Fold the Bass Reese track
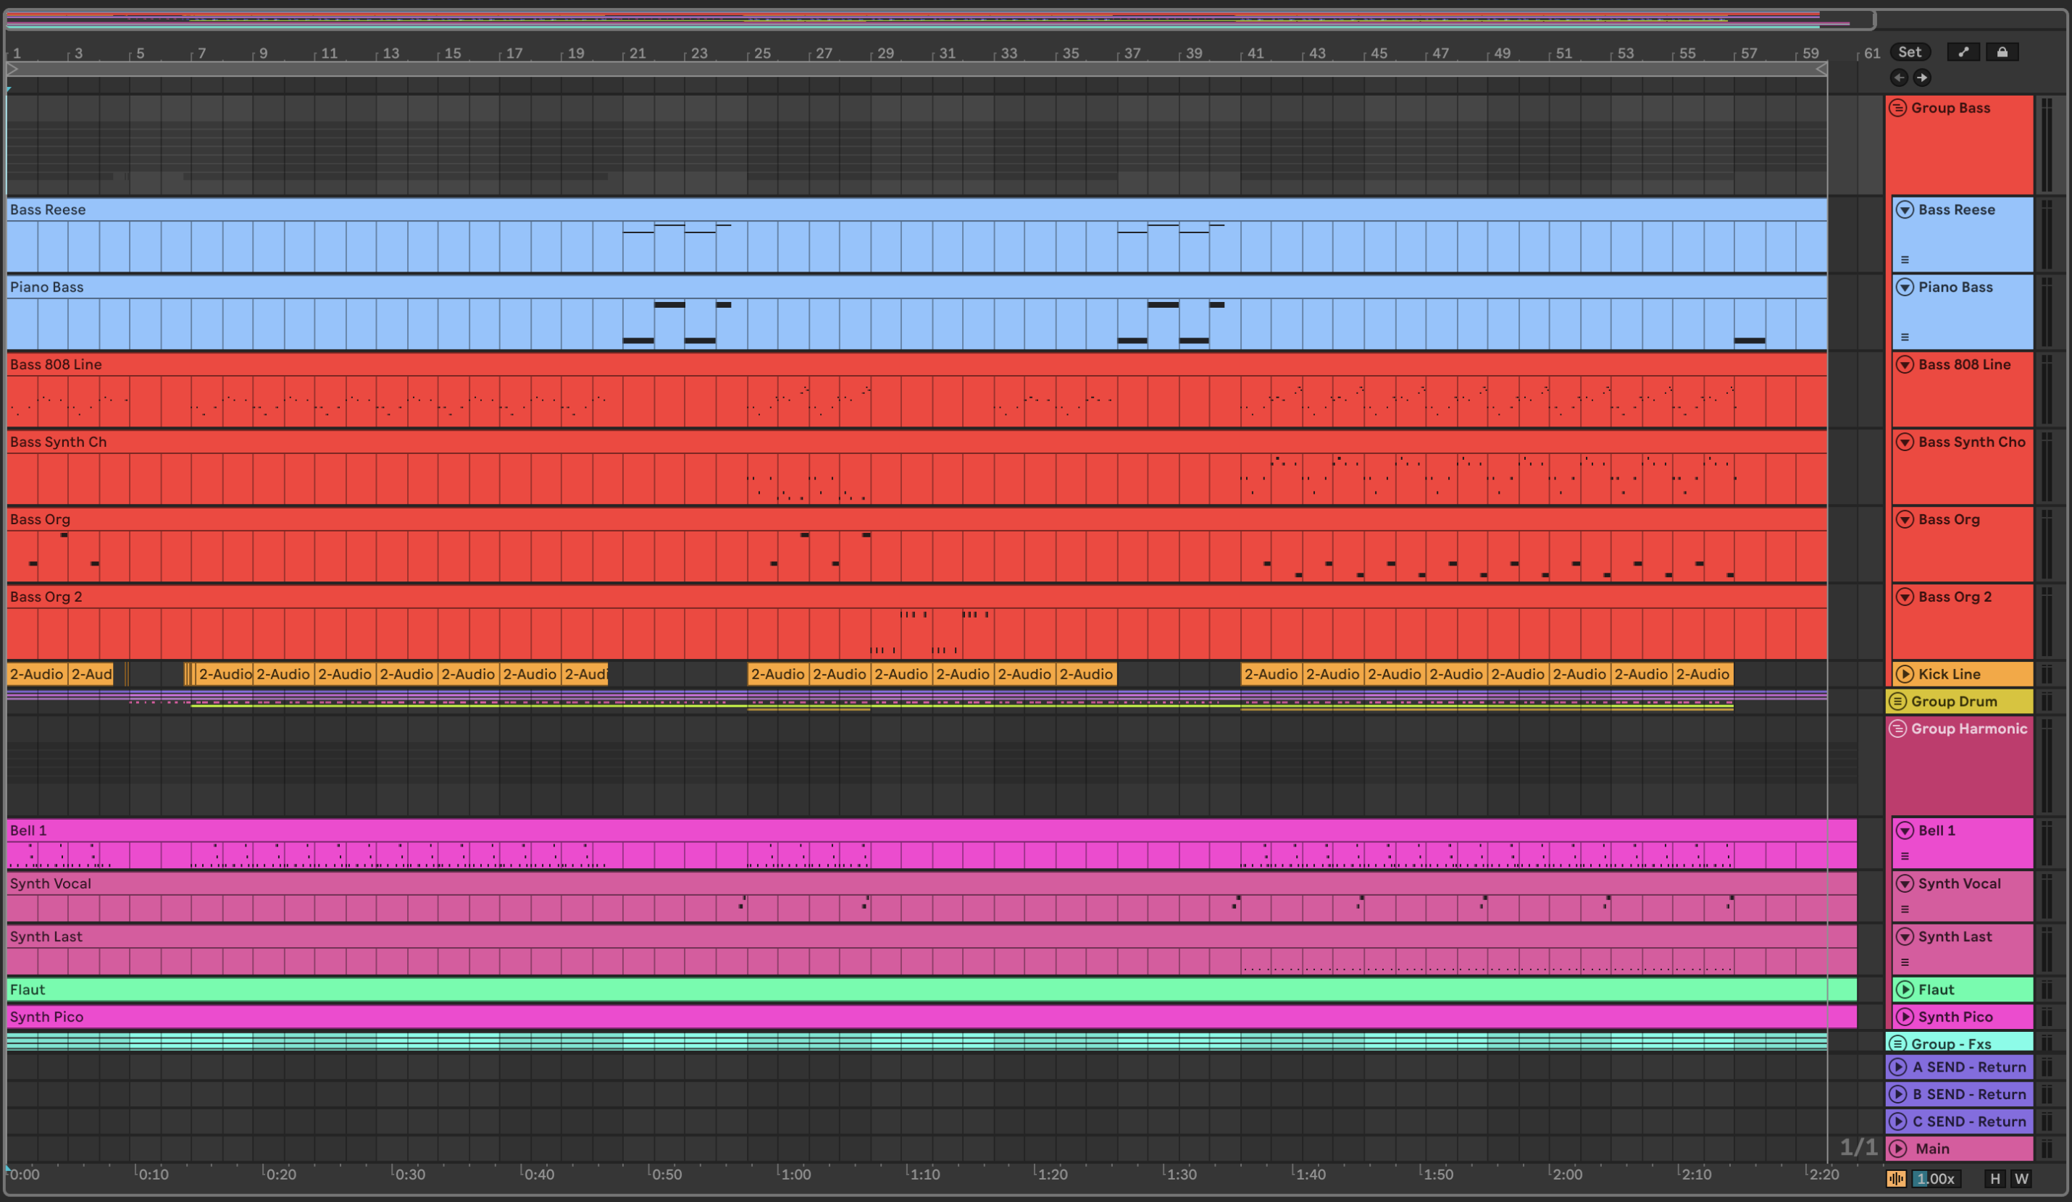The height and width of the screenshot is (1202, 2072). click(1904, 209)
